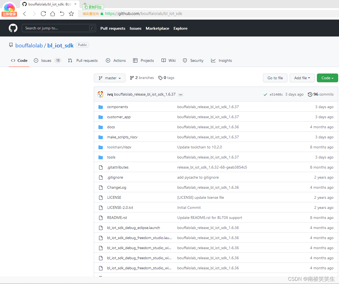Screen dimensions: 339x284
Task: Click the bouffalolab owner link
Action: (29, 45)
